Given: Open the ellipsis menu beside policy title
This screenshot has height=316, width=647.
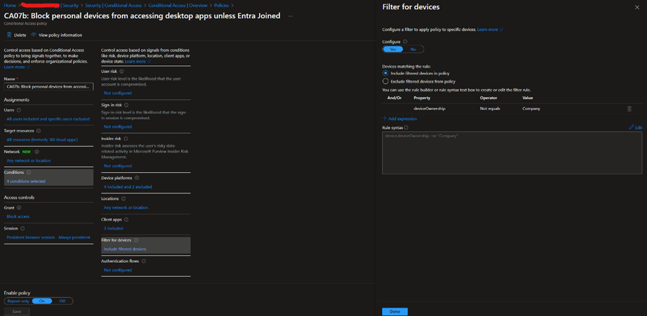Looking at the screenshot, I should (290, 16).
